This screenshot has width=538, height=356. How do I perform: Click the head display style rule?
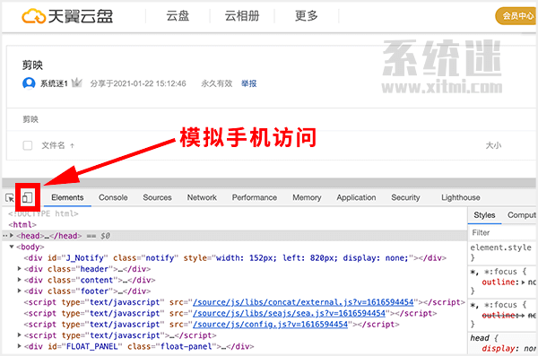coord(508,349)
